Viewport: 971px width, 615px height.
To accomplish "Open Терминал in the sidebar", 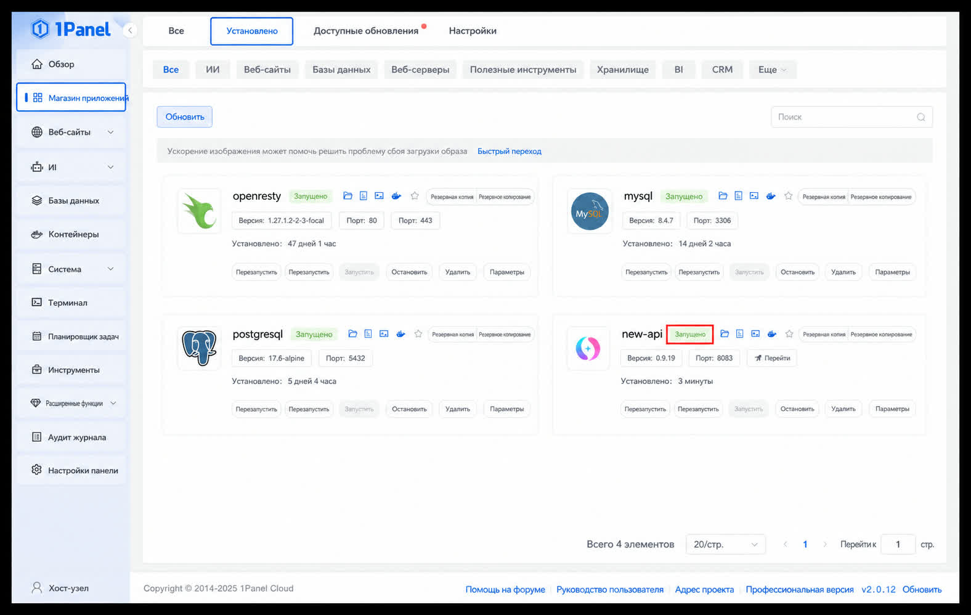I will pyautogui.click(x=71, y=303).
